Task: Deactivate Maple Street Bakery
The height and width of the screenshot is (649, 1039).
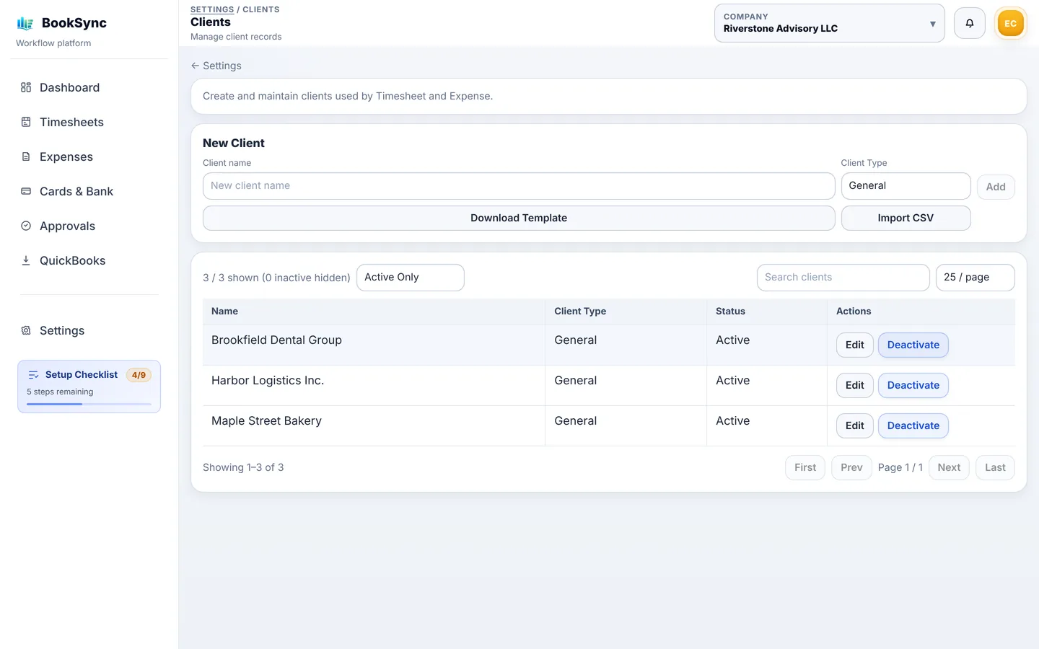Action: click(x=913, y=425)
